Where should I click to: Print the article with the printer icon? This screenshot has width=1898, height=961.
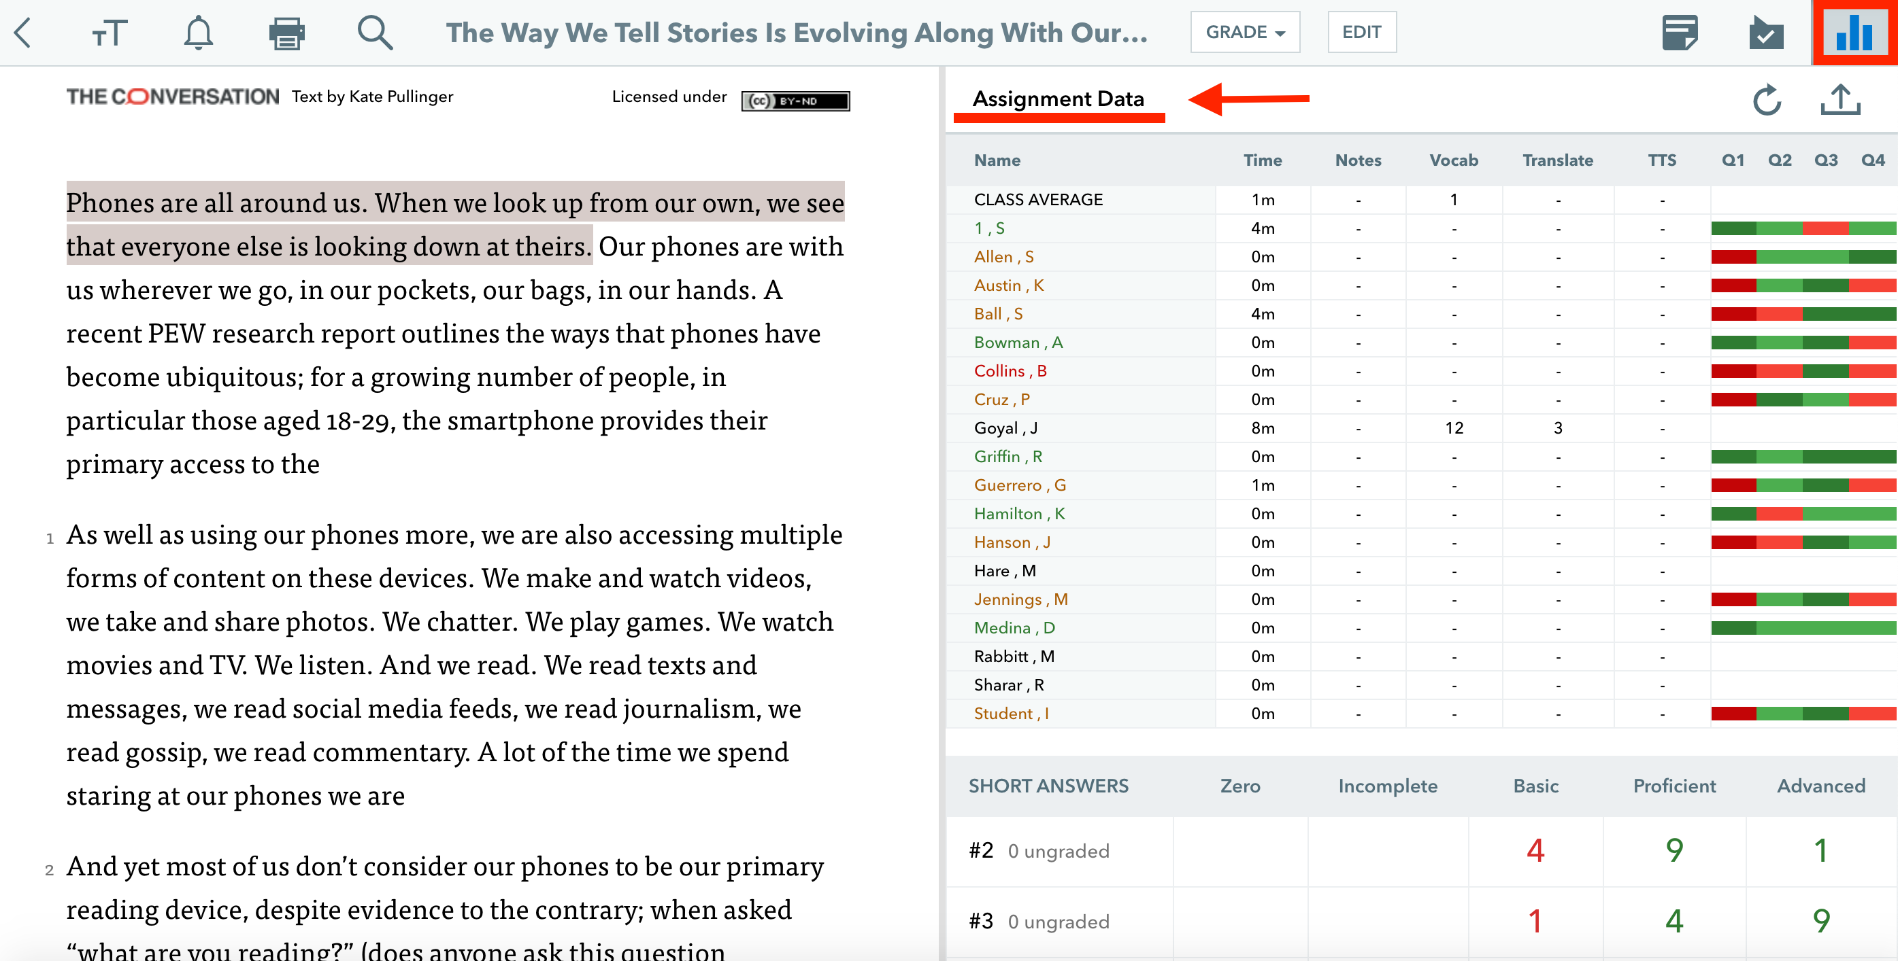pos(286,33)
